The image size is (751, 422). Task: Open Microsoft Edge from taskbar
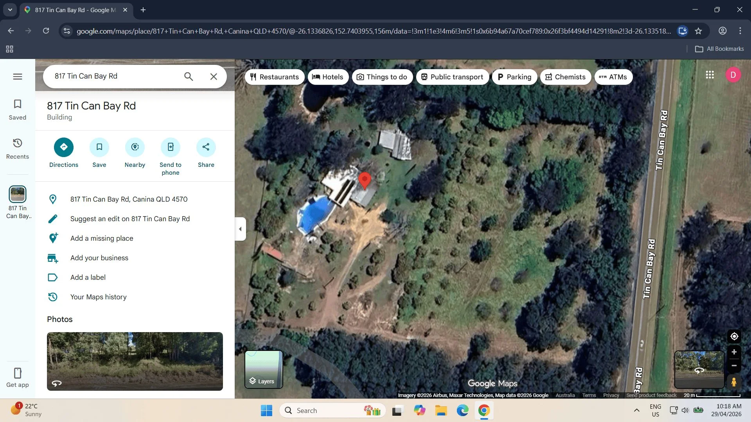point(462,411)
